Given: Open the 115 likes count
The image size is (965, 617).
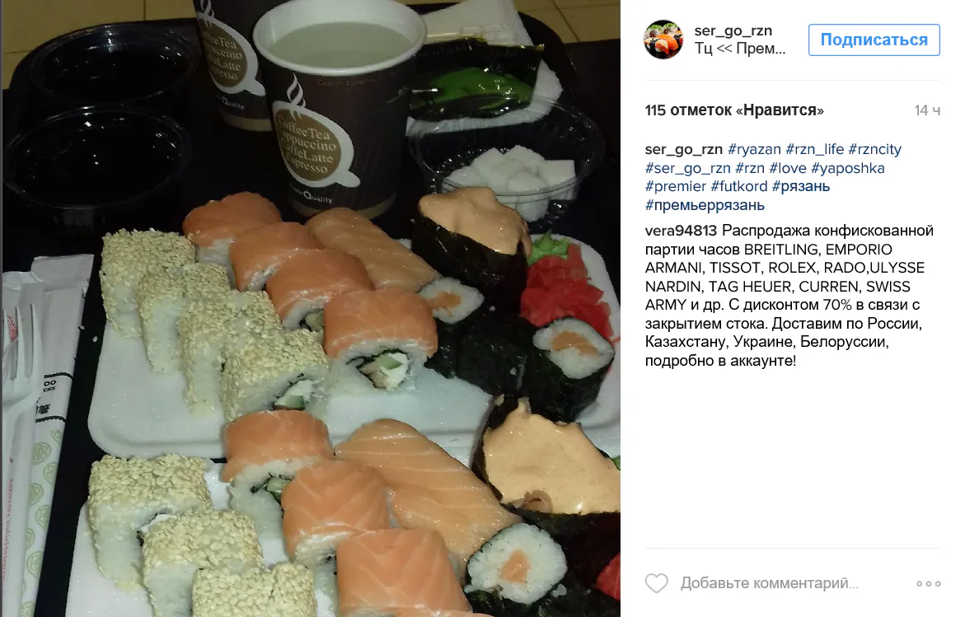Looking at the screenshot, I should 734,110.
